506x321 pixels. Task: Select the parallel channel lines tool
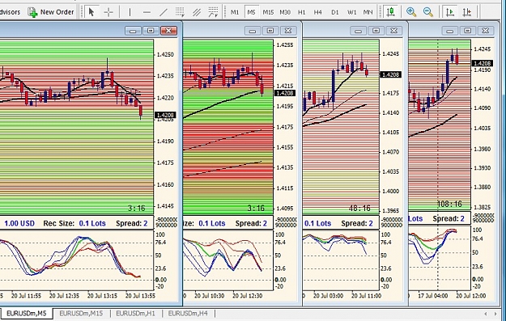click(197, 12)
